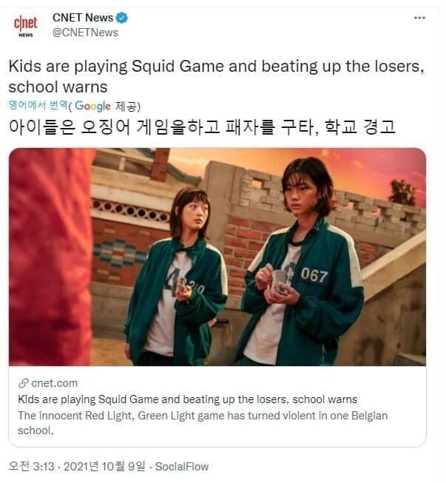Viewport: 446px width, 483px height.
Task: Click the CNET News profile avatar
Action: [x=26, y=26]
